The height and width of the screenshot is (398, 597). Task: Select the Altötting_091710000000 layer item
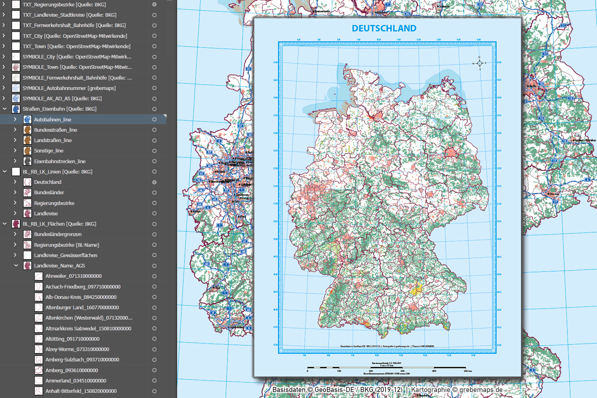[x=72, y=339]
